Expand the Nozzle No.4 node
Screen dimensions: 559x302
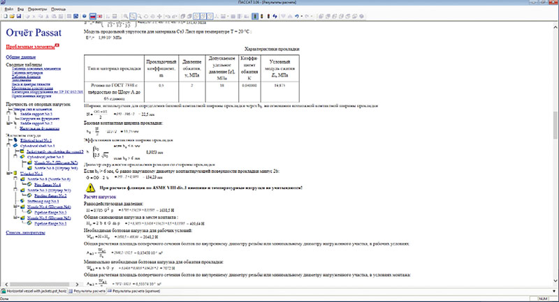coord(15,206)
